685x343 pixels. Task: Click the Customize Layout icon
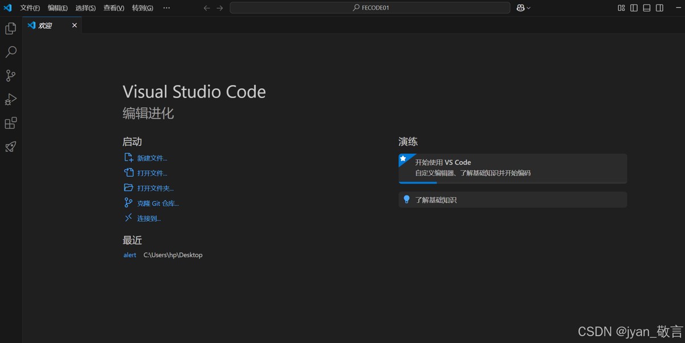[x=622, y=8]
